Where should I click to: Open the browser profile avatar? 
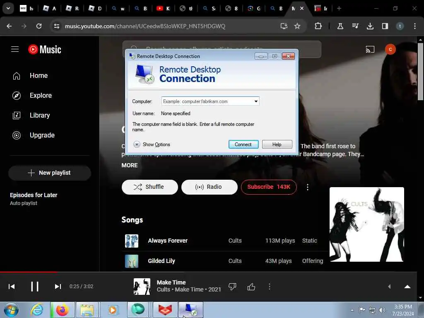[400, 26]
